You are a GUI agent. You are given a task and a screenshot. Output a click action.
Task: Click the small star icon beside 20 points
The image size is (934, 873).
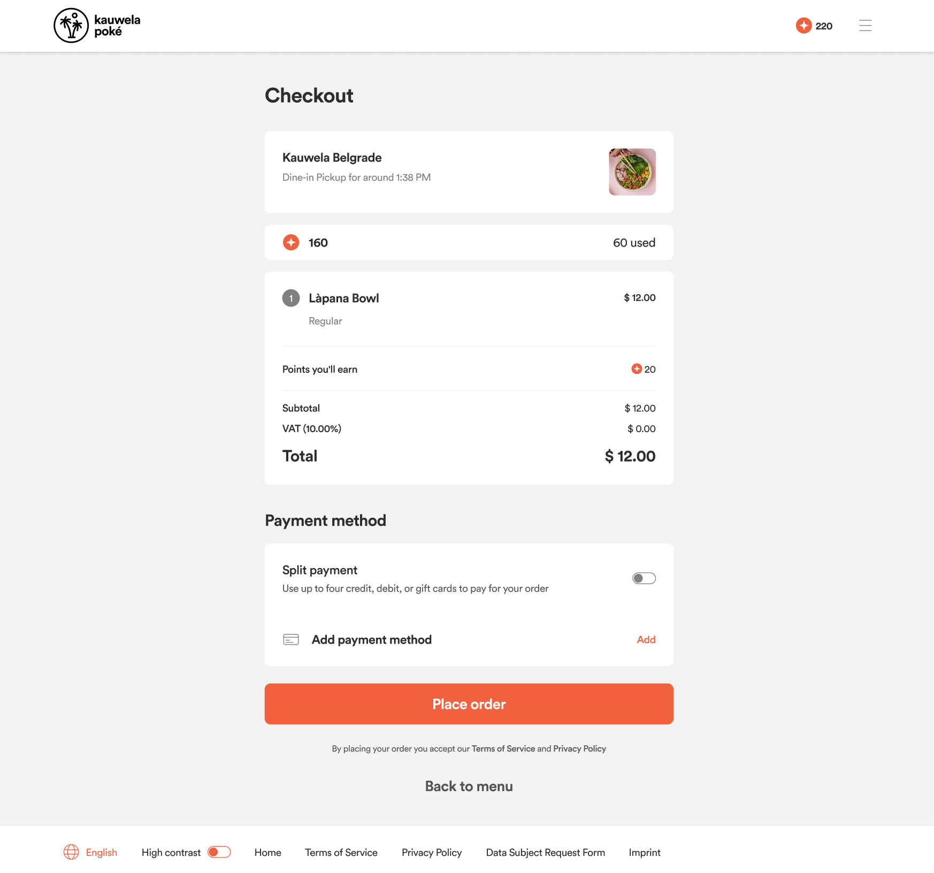click(x=637, y=369)
